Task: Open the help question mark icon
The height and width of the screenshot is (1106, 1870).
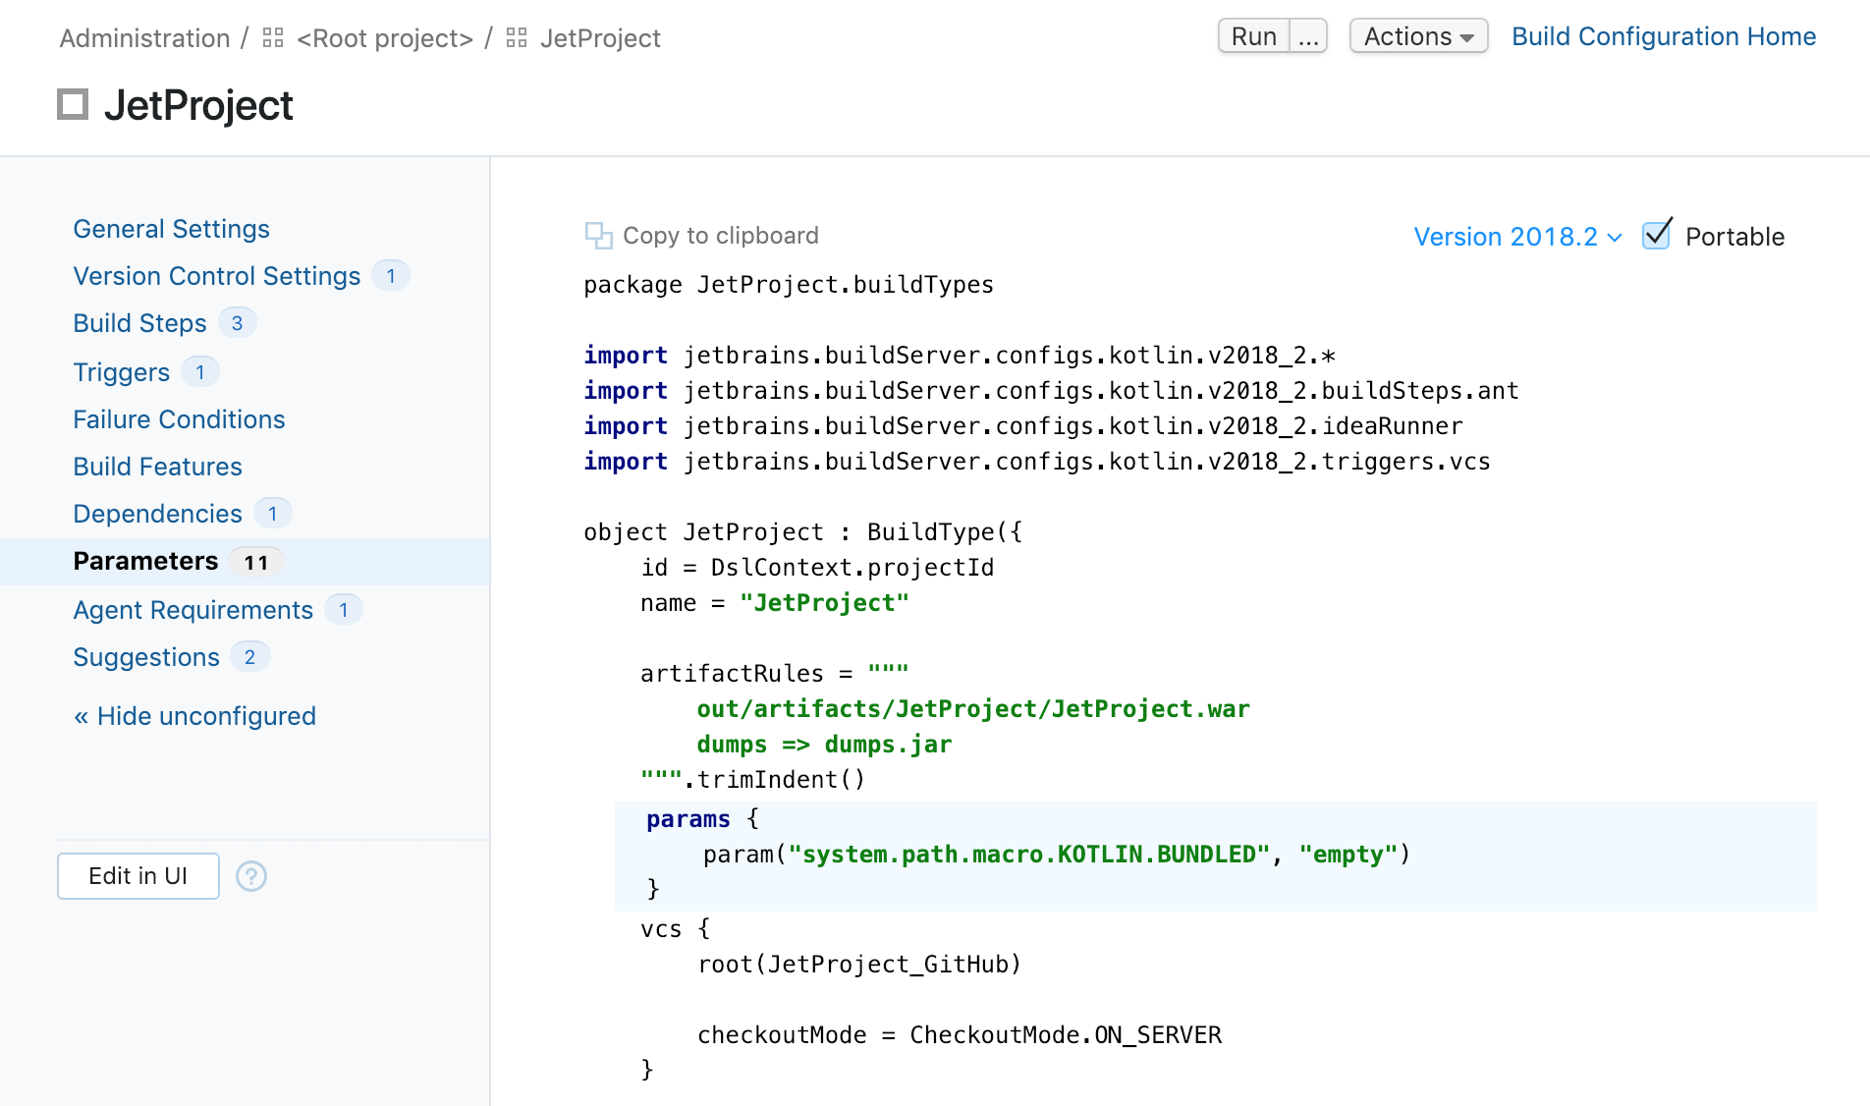Action: [251, 876]
